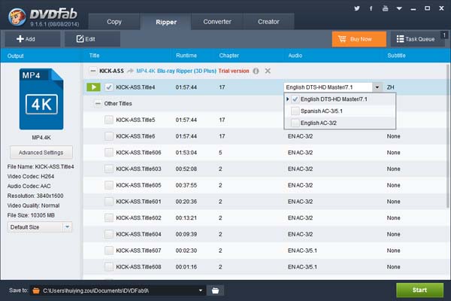The height and width of the screenshot is (301, 451).
Task: Click the Save to path field
Action: tap(118, 290)
